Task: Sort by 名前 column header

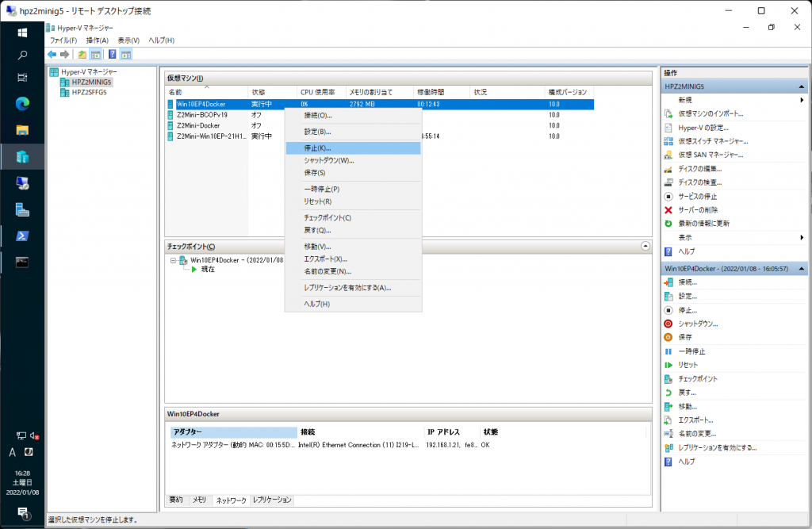Action: (x=207, y=92)
